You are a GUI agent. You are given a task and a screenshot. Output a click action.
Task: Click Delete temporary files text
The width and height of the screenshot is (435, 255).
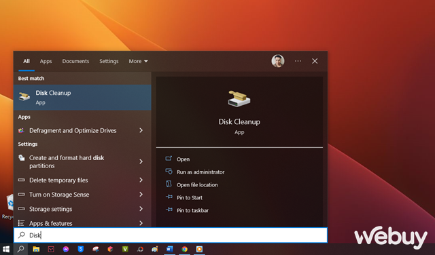point(58,180)
